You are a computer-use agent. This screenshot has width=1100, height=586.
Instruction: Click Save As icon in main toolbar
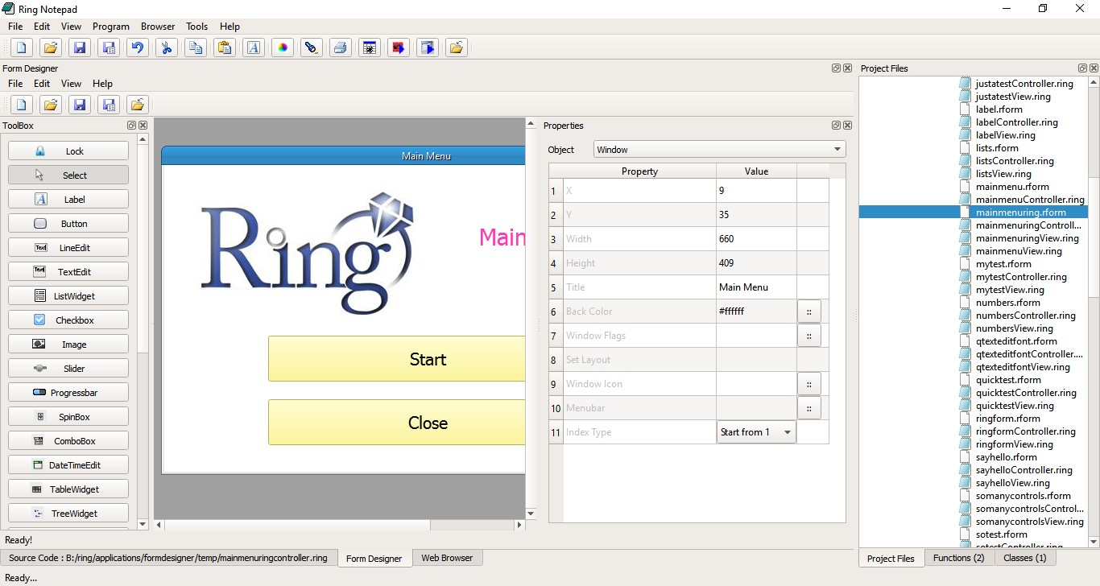pyautogui.click(x=109, y=47)
